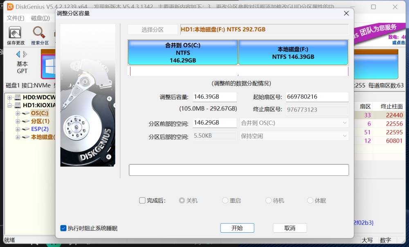The width and height of the screenshot is (409, 247).
Task: Select the 待机 (standby) radio option
Action: (268, 200)
